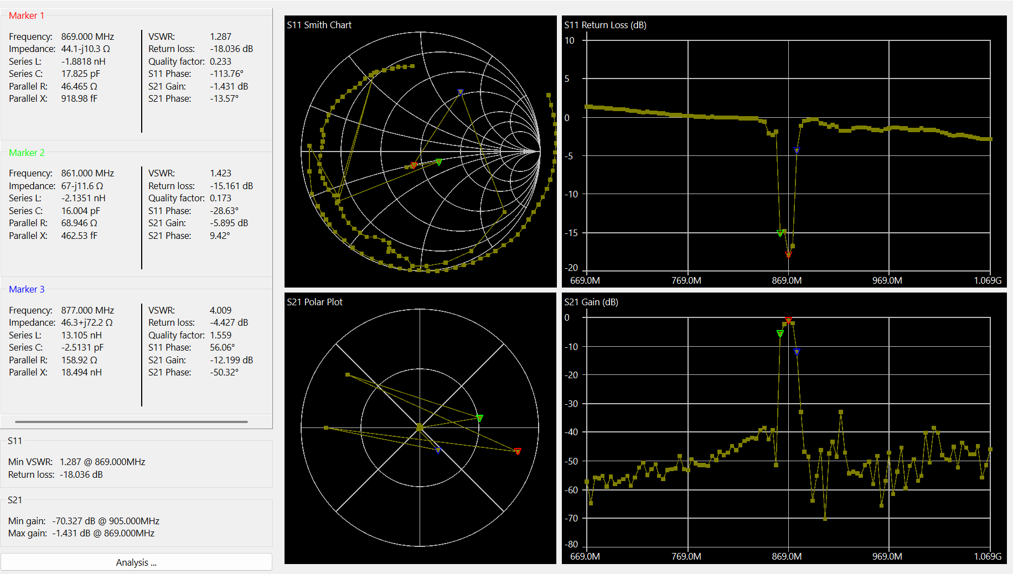Screen dimensions: 1013x574
Task: Pick green marker triangle on Smith Chart
Action: click(439, 162)
